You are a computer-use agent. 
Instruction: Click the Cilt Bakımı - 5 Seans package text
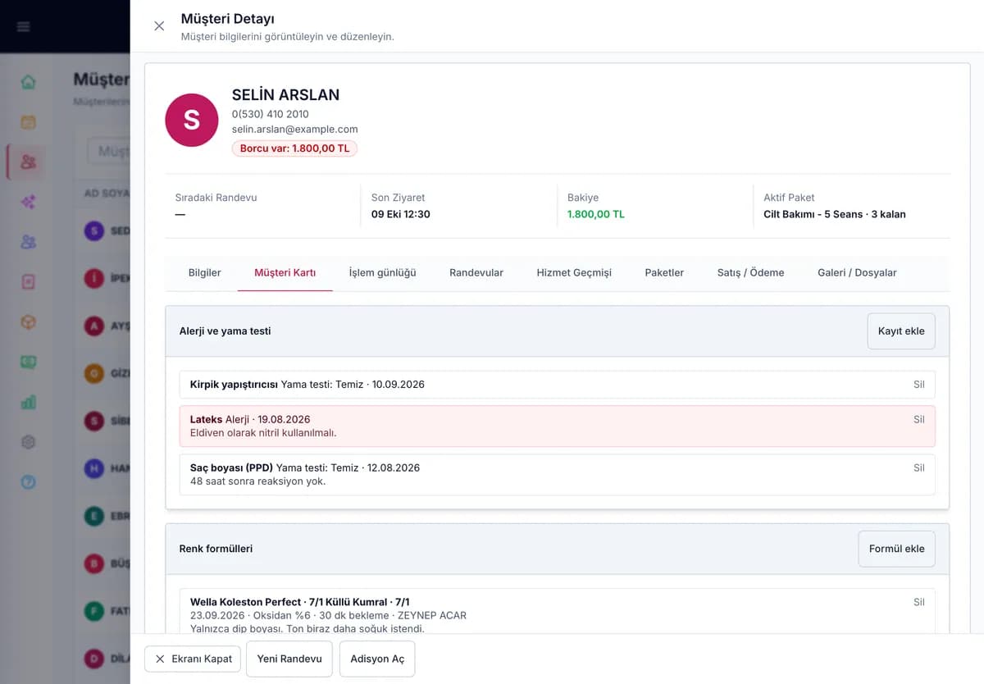pos(835,214)
